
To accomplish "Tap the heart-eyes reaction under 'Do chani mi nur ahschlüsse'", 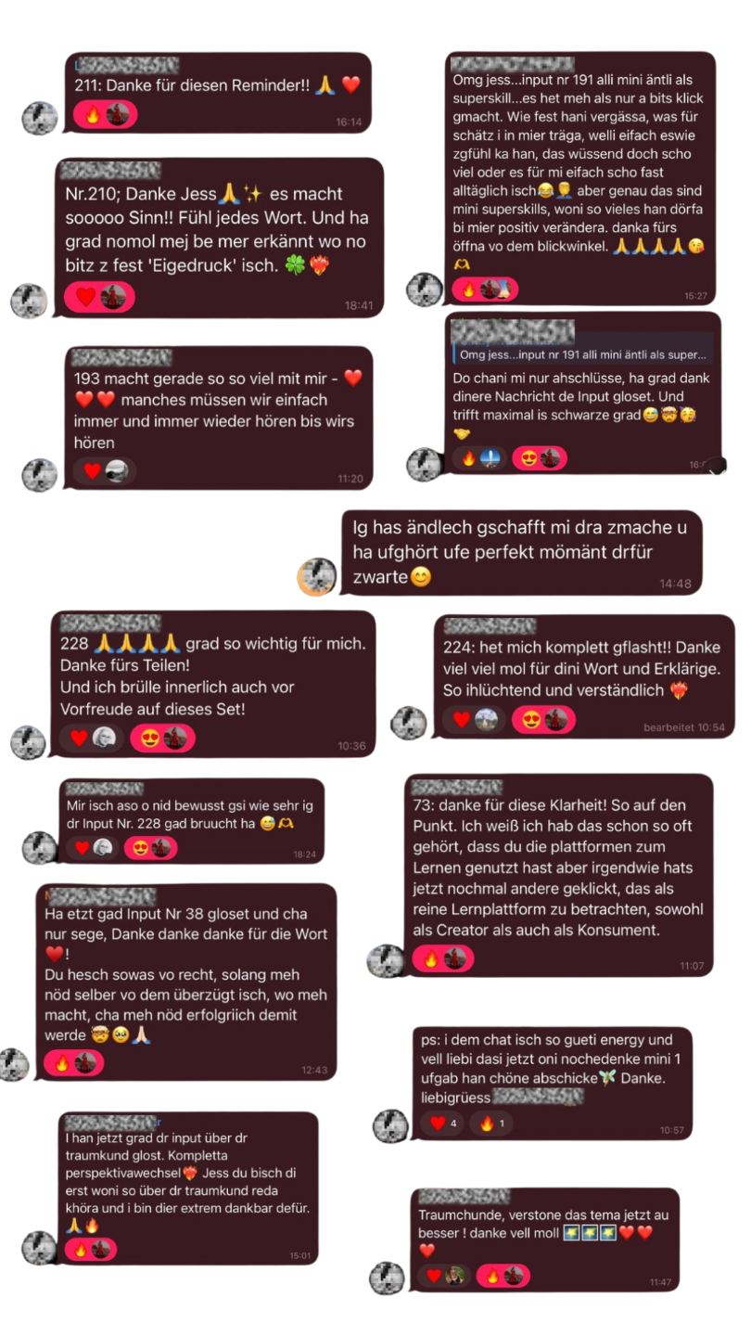I will (x=539, y=458).
